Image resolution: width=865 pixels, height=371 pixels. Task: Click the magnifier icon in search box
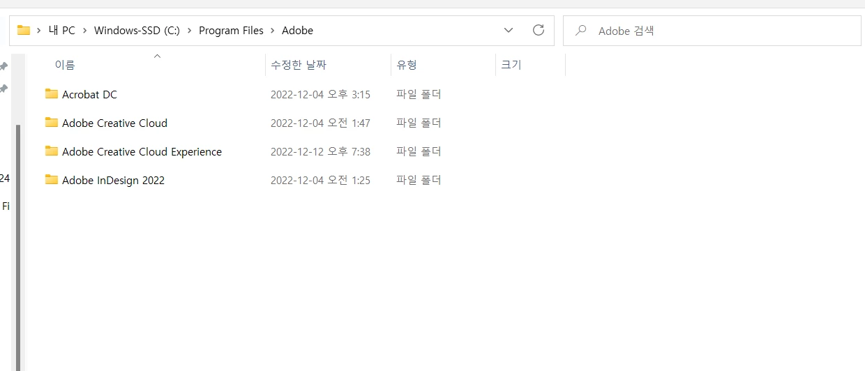coord(580,31)
